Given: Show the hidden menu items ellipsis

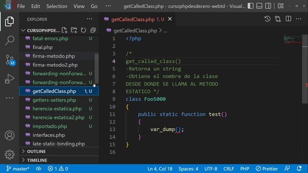Looking at the screenshot, I should [x=108, y=6].
